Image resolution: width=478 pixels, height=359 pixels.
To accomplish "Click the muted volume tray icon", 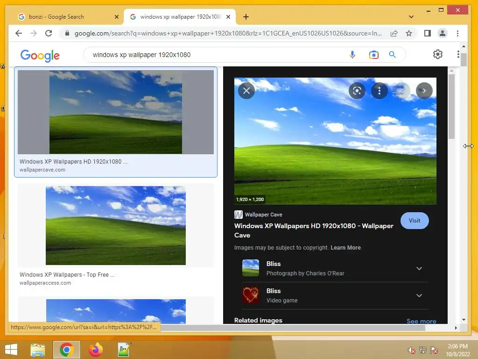I will coord(412,350).
